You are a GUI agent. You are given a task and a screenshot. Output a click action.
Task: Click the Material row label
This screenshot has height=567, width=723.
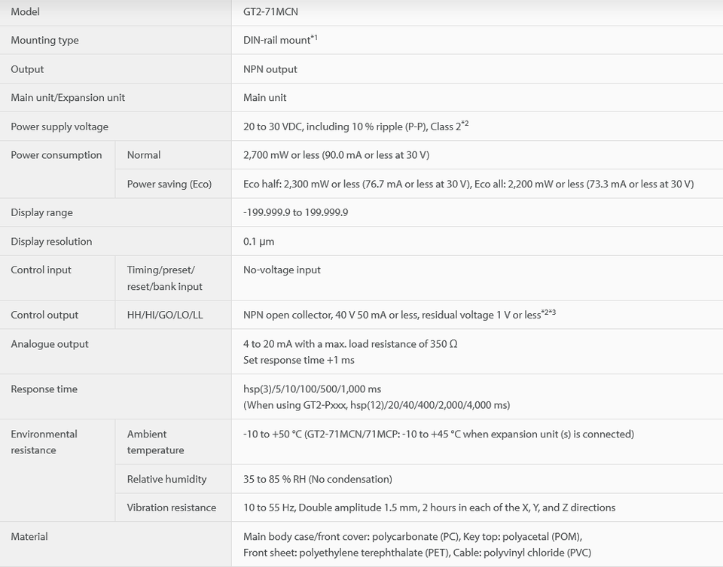click(x=29, y=537)
